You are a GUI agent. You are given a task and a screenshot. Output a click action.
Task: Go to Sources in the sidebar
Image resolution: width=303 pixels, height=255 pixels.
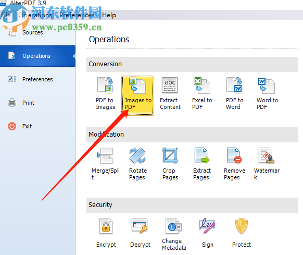pos(37,32)
